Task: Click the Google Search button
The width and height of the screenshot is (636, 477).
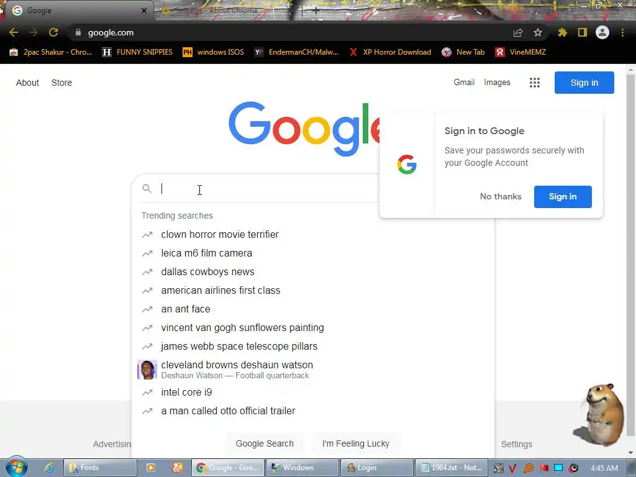Action: 265,443
